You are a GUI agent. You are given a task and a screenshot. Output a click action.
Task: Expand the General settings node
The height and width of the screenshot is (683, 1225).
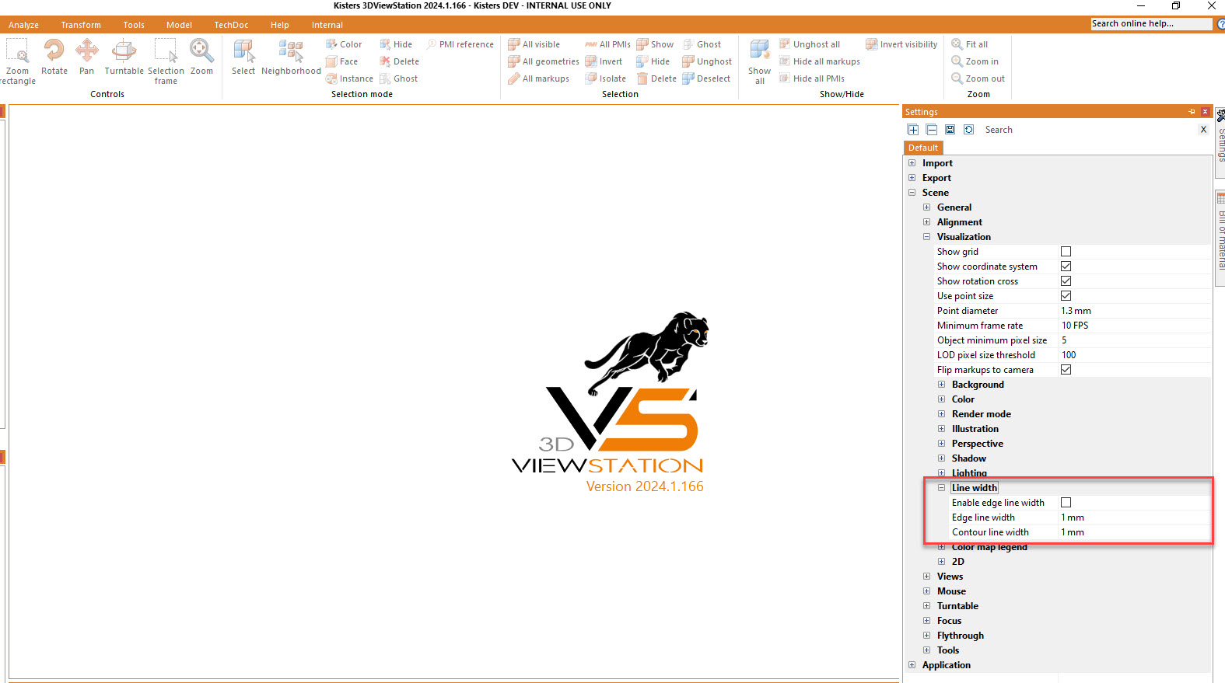click(x=926, y=207)
